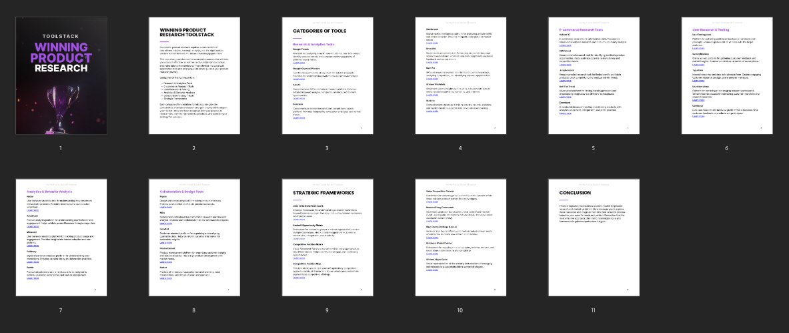
Task: Open page 10 with Value Proposition Canvas
Action: tap(460, 238)
